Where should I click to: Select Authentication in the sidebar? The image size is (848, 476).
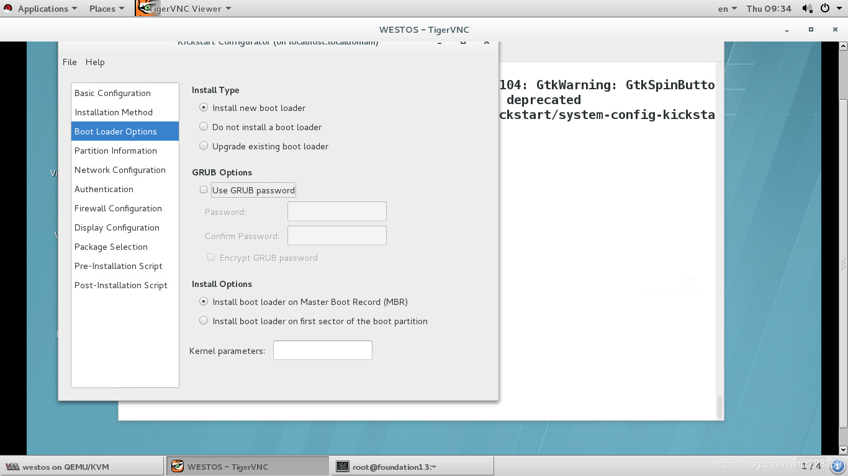[125, 189]
